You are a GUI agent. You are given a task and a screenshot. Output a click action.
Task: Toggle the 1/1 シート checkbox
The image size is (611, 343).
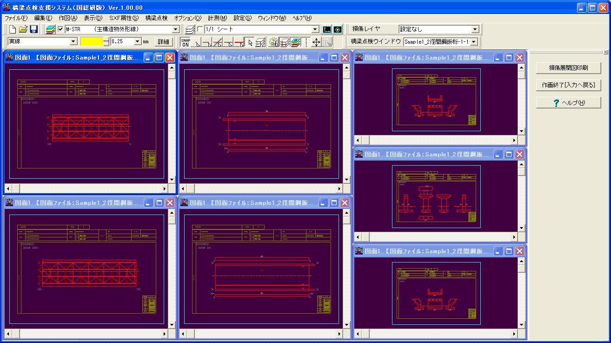pyautogui.click(x=200, y=29)
